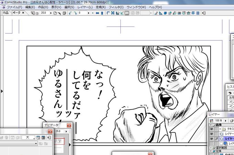234x155 pixels.
Task: Open the Layers palette with the stacked bars icon
Action: click(179, 13)
